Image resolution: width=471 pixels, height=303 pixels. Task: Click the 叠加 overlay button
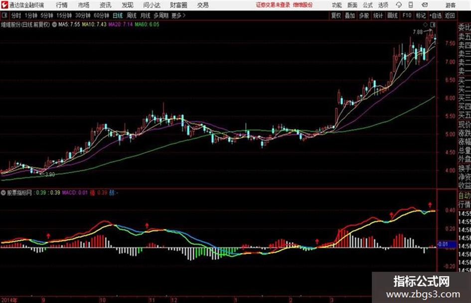[350, 15]
